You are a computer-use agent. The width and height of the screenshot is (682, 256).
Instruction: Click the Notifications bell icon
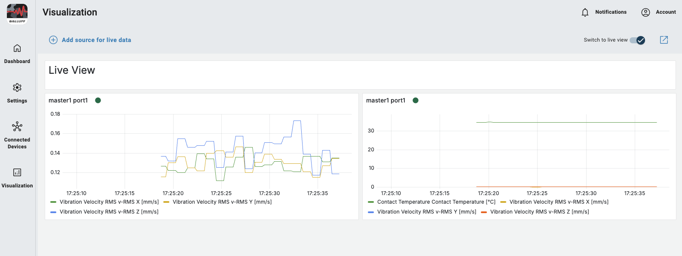(585, 12)
